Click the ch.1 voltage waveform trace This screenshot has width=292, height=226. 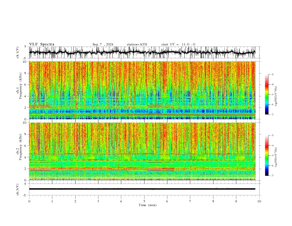click(x=142, y=52)
